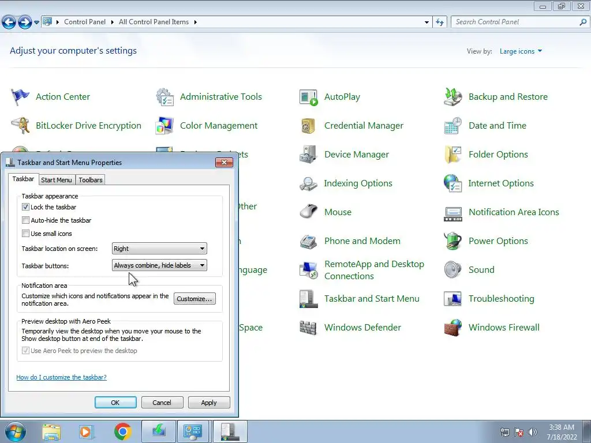591x443 pixels.
Task: Click Cancel in Taskbar properties
Action: [162, 403]
